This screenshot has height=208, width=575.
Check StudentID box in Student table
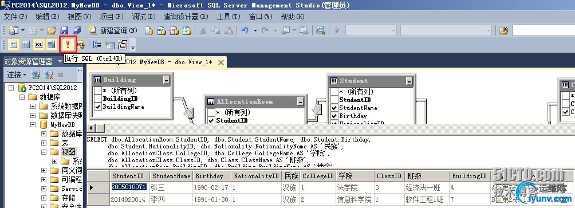[x=334, y=100]
